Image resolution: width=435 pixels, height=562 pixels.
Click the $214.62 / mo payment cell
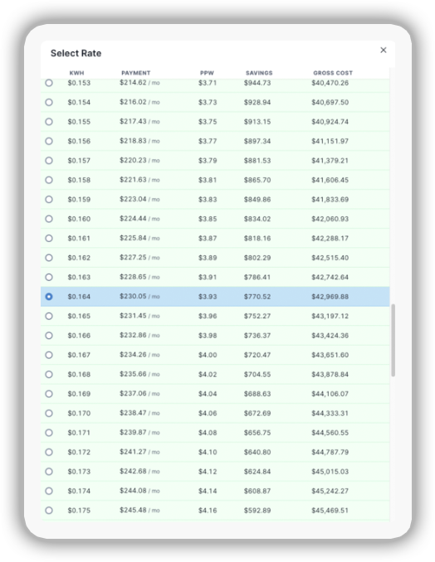(x=139, y=83)
